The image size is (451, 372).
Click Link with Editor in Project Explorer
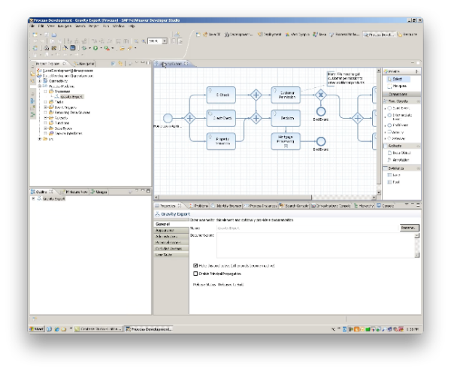click(x=120, y=63)
